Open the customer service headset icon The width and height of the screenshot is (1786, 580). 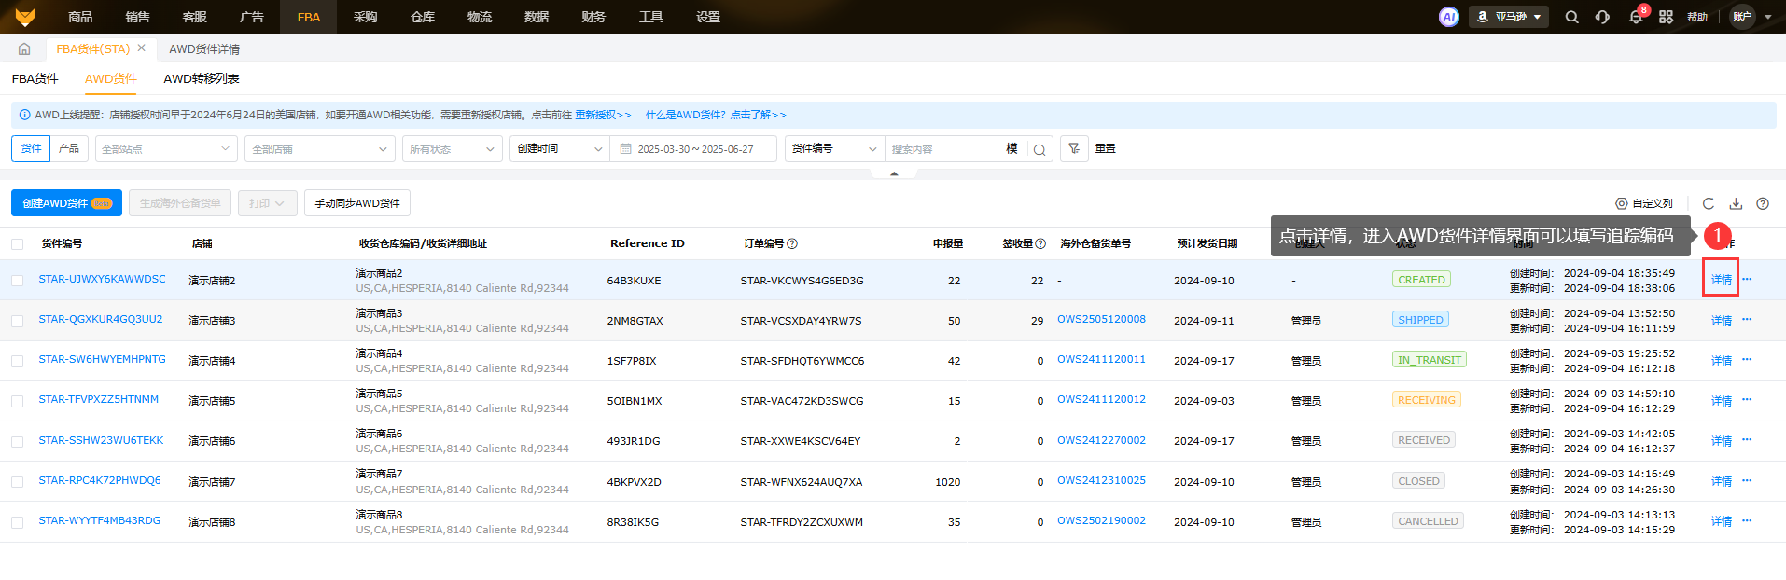1602,17
